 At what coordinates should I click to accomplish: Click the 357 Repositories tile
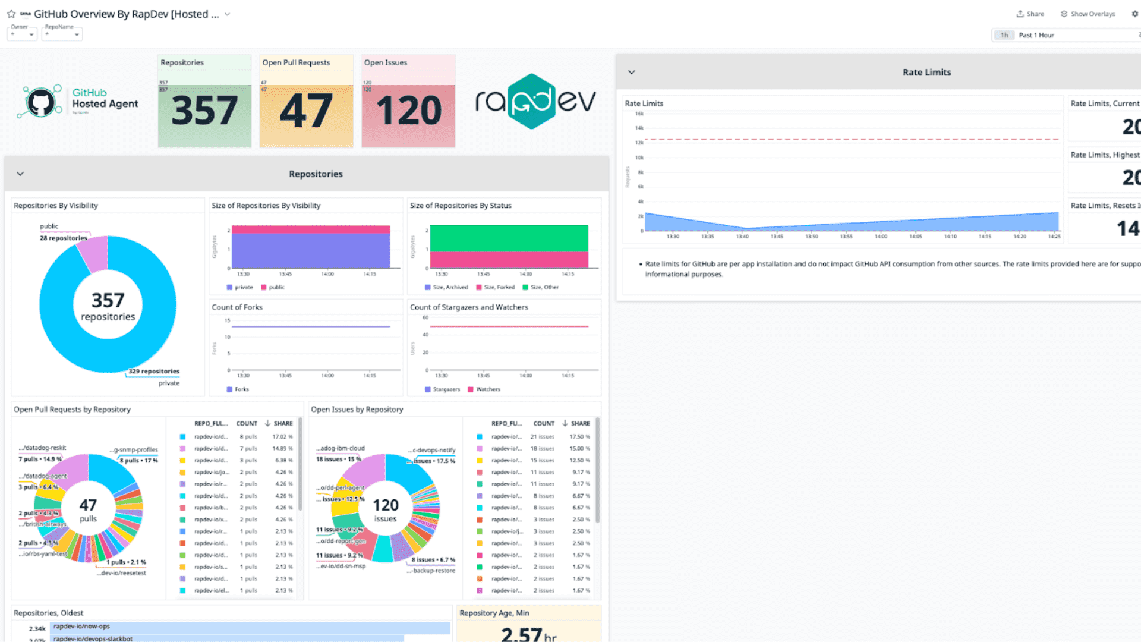click(x=204, y=101)
